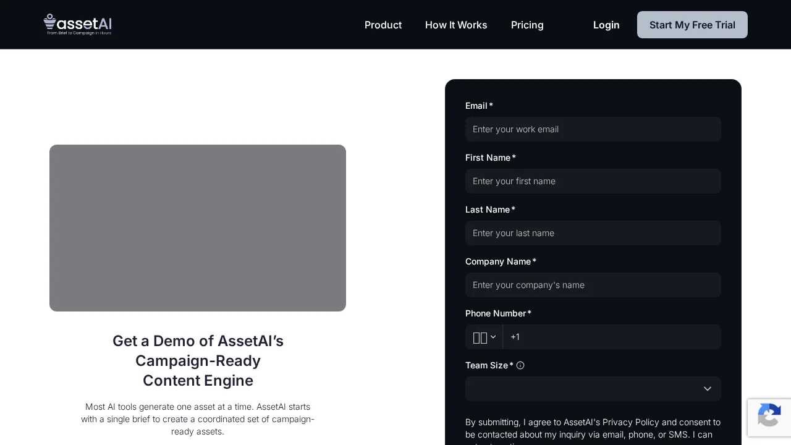Click the first name input field
This screenshot has height=445, width=791.
coord(593,181)
